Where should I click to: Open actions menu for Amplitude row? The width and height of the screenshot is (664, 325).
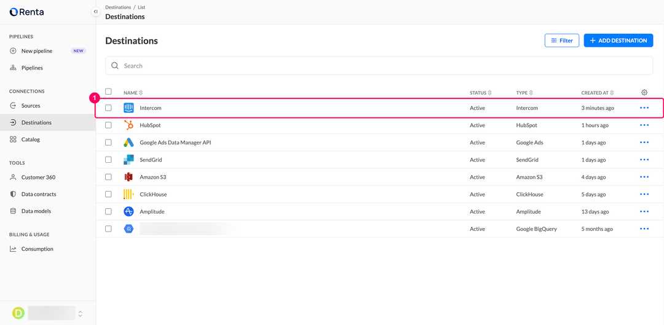click(x=644, y=211)
